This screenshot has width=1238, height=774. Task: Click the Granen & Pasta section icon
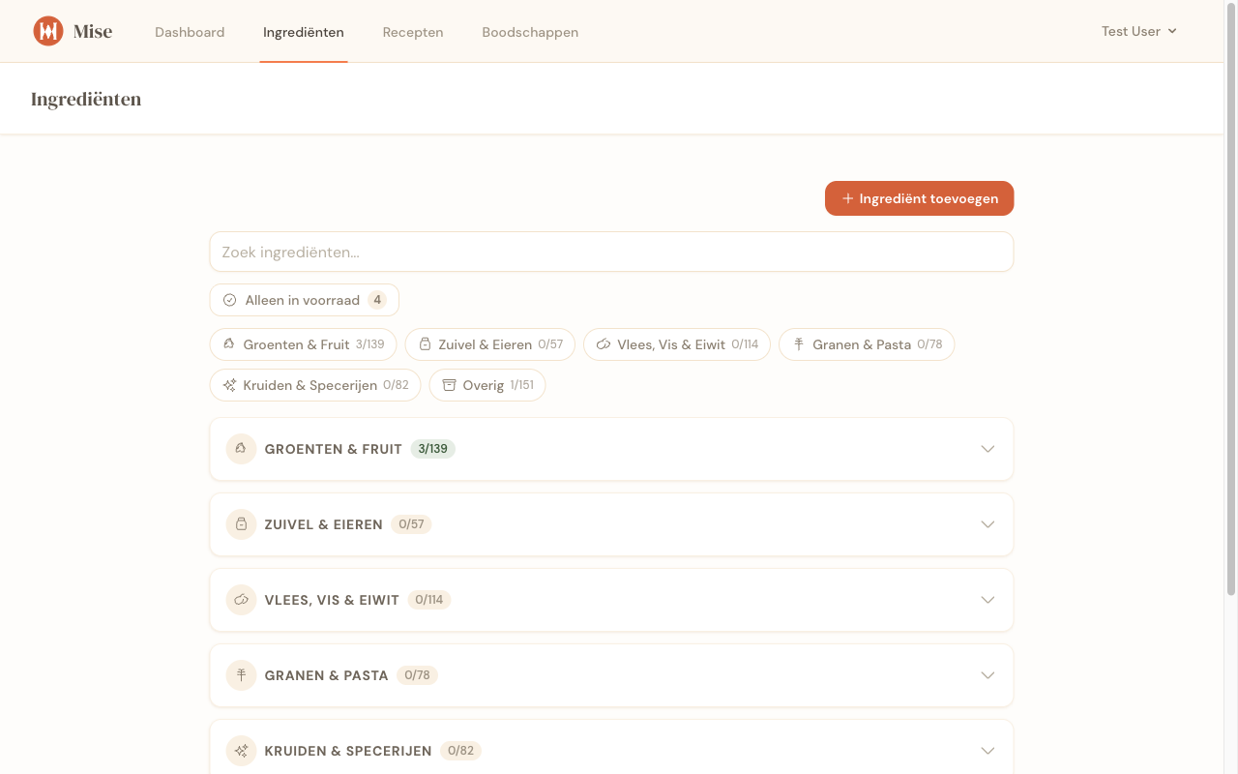click(x=241, y=675)
